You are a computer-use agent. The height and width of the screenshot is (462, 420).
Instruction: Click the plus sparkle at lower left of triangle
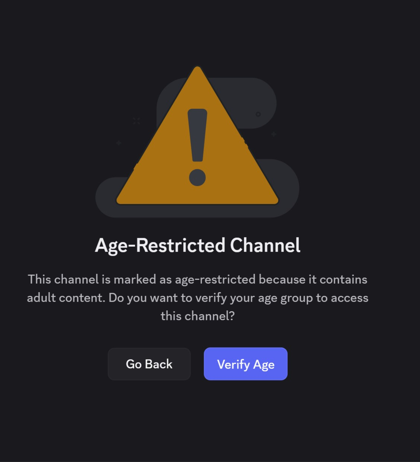(x=118, y=143)
